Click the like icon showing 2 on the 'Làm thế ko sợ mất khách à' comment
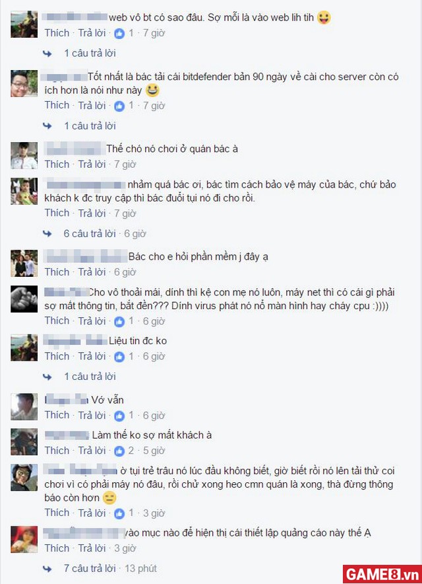Image resolution: width=422 pixels, height=584 pixels. [x=119, y=451]
